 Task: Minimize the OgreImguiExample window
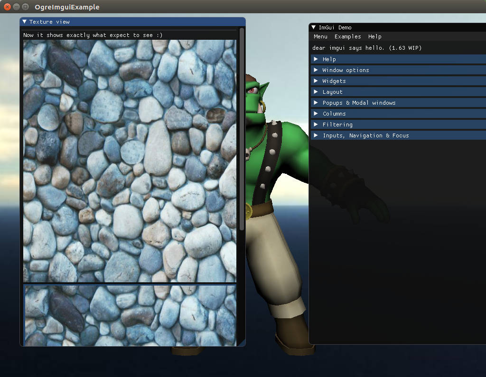pyautogui.click(x=17, y=7)
